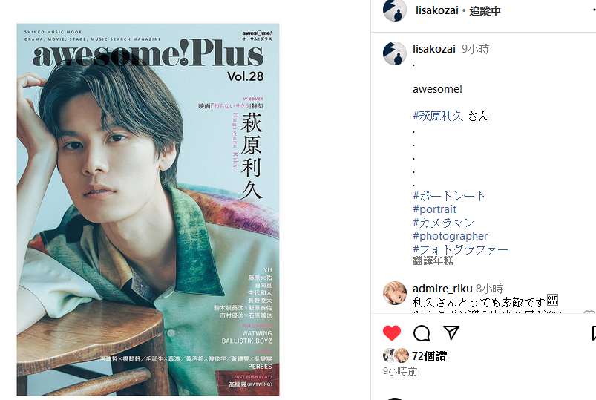Open the #photographer hashtag
Screen dimensions: 596x400
450,236
